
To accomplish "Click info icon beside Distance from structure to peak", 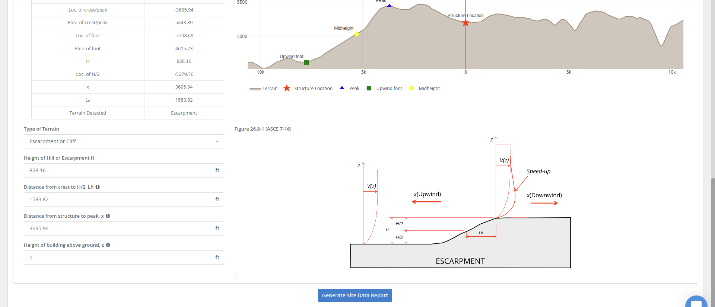I will pos(108,216).
